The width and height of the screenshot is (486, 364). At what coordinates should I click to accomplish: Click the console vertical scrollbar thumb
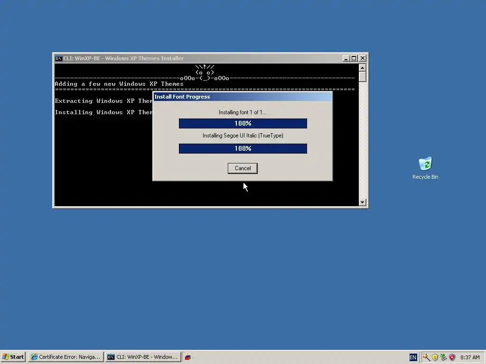coord(362,77)
